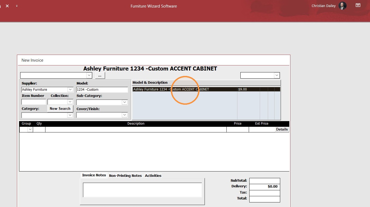Image resolution: width=370 pixels, height=207 pixels.
Task: Close the window with the X icon
Action: click(7, 6)
